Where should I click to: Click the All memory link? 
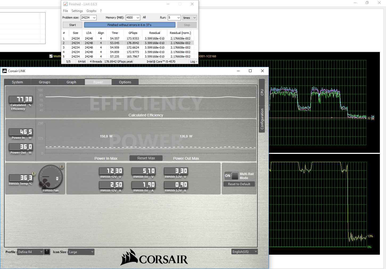tap(144, 17)
